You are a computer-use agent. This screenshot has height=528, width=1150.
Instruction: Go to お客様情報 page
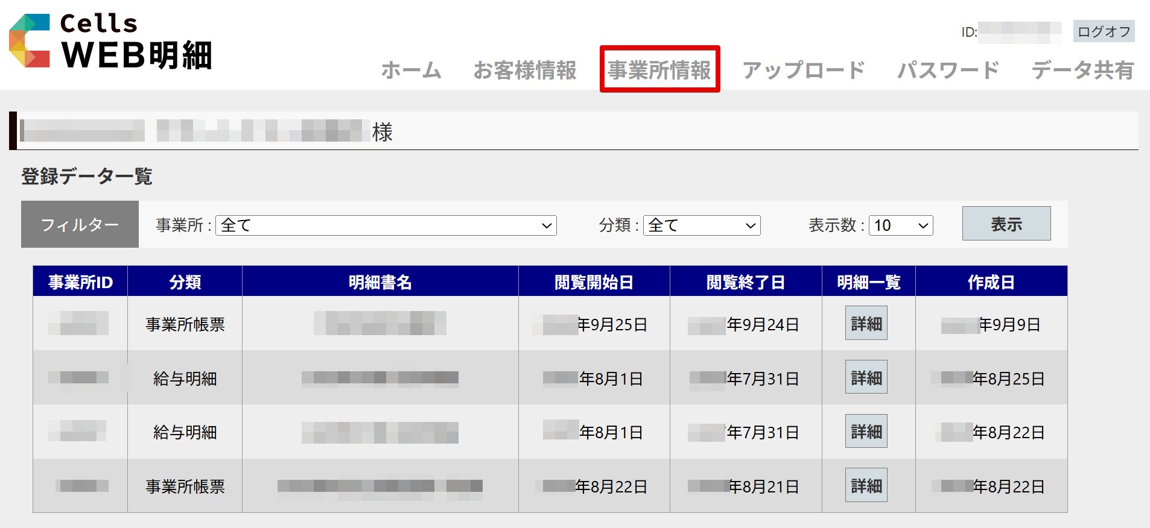coord(524,71)
